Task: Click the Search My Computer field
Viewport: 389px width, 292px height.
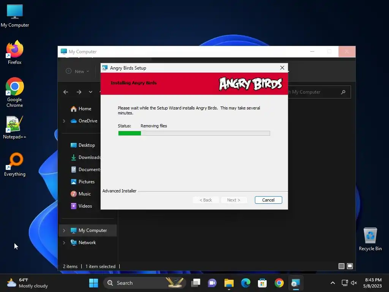Action: click(x=319, y=92)
